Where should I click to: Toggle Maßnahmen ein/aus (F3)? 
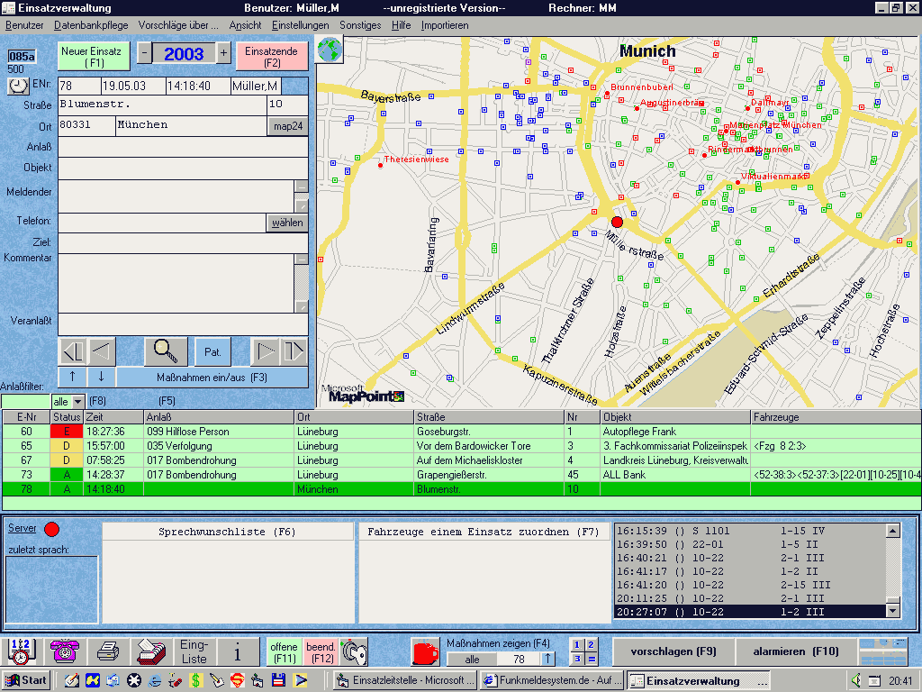[212, 378]
